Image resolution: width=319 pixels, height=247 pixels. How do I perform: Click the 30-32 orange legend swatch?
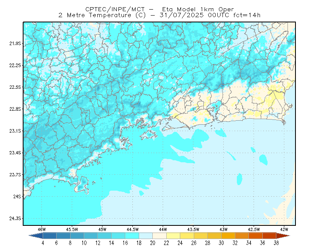click(228, 236)
